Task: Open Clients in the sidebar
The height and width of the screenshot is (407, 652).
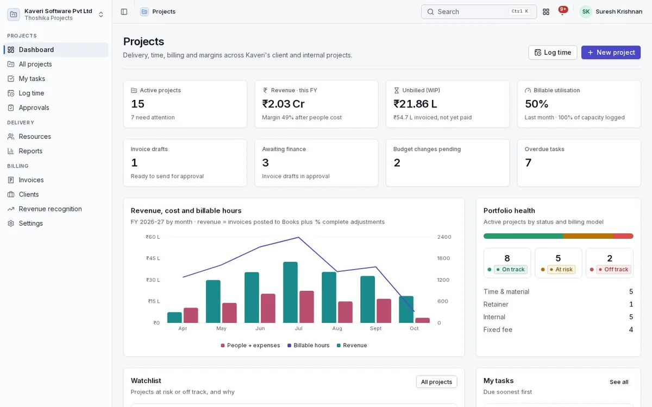Action: point(56,194)
